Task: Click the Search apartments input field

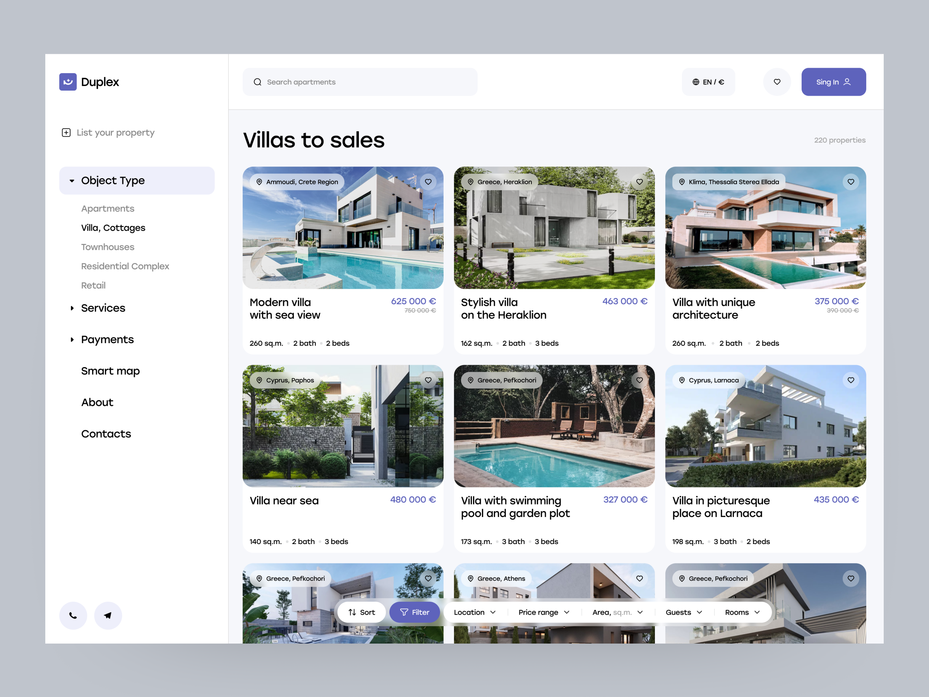Action: [360, 82]
